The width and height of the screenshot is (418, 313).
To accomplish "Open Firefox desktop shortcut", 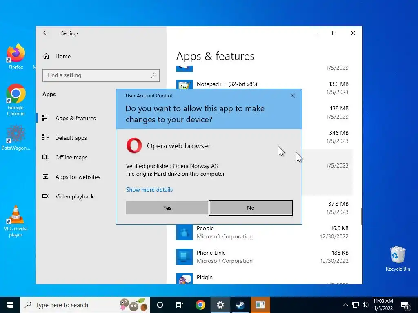I will point(16,56).
